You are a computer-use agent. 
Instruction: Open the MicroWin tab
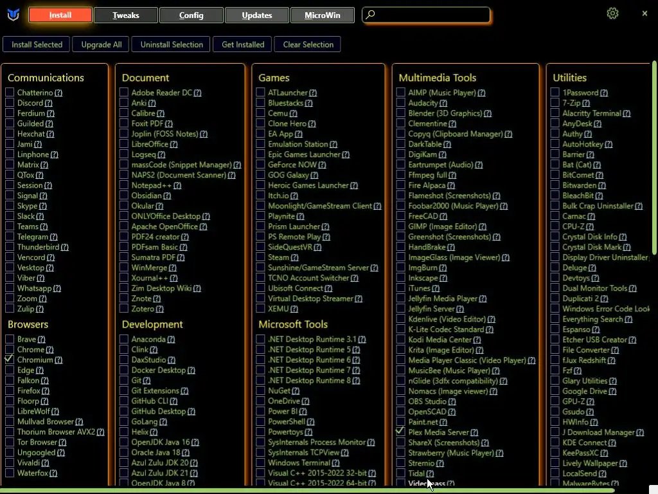(x=323, y=15)
